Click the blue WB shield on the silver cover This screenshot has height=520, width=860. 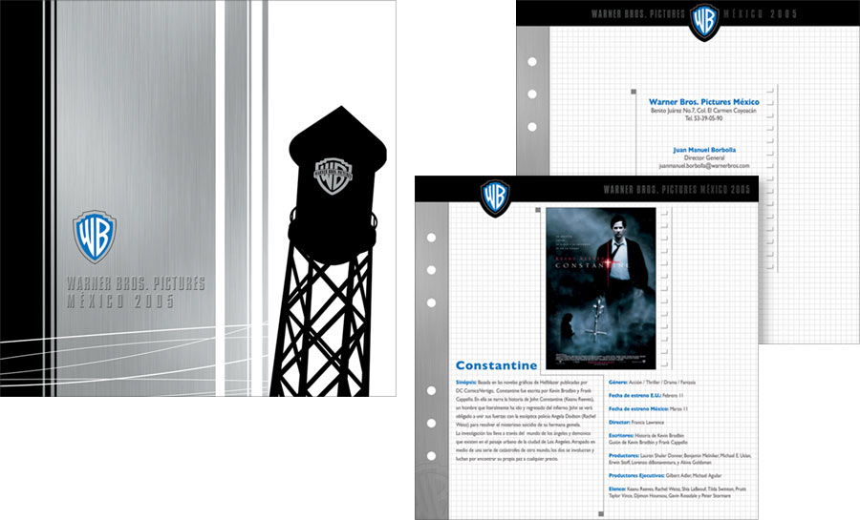coord(95,237)
